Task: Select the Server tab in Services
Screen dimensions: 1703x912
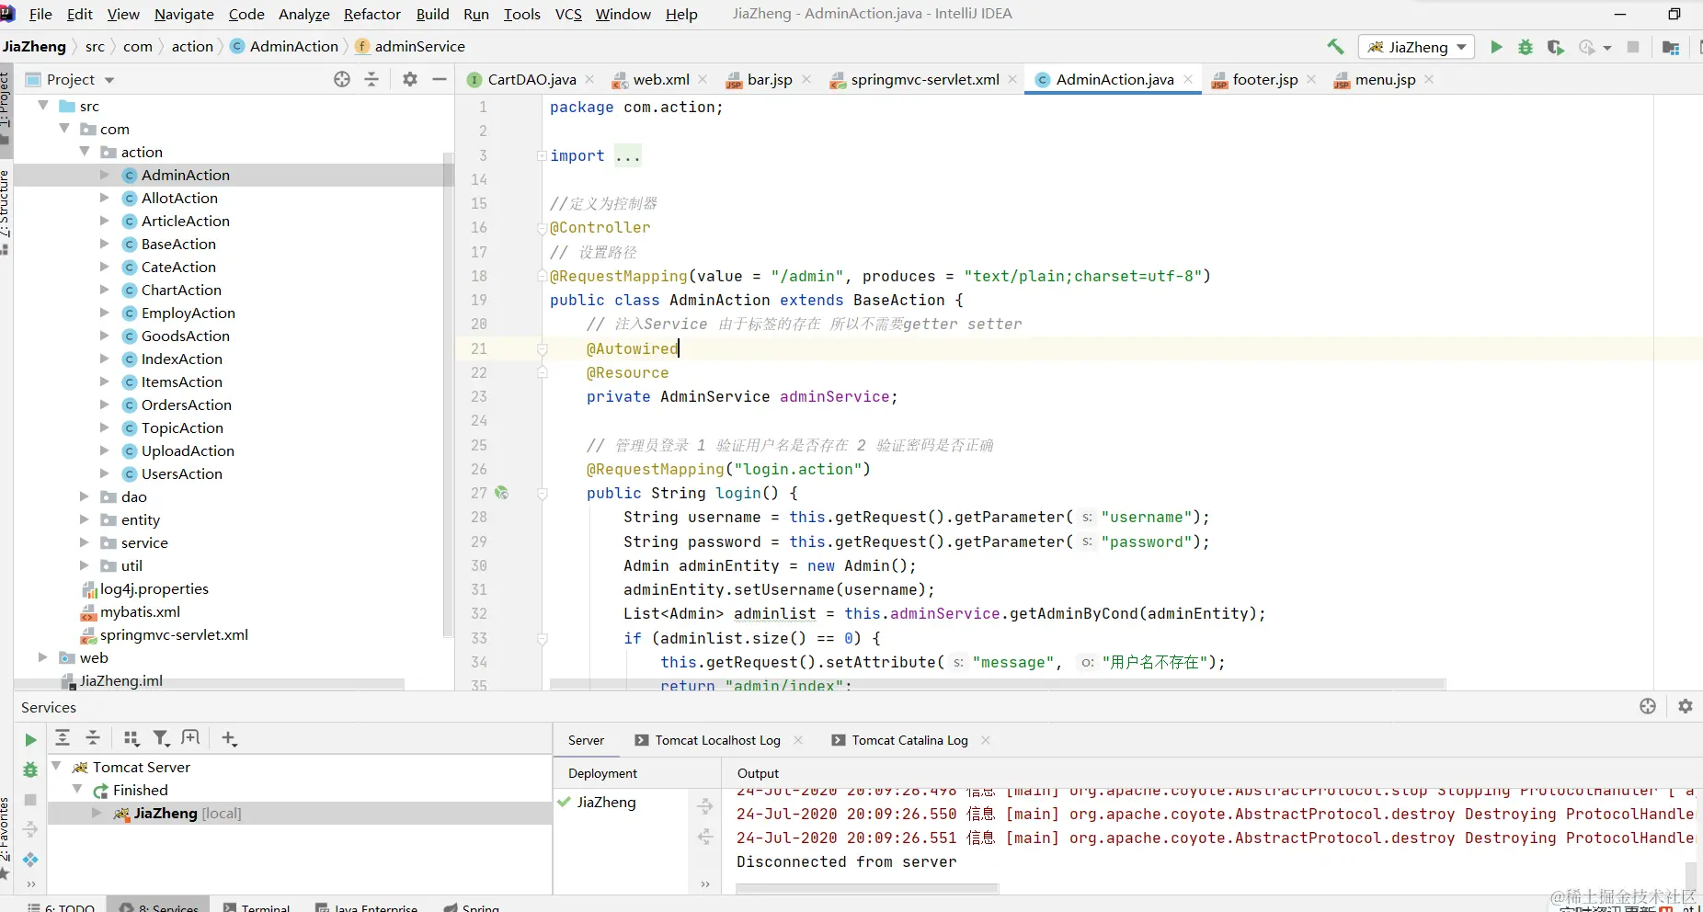Action: 586,740
